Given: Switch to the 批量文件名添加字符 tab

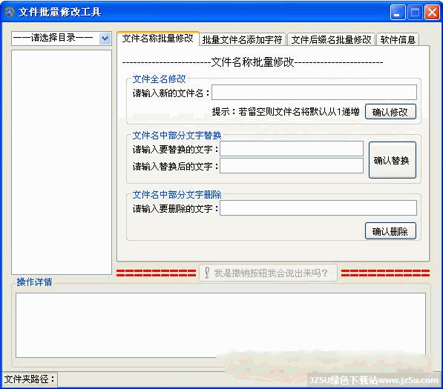Looking at the screenshot, I should click(x=243, y=40).
